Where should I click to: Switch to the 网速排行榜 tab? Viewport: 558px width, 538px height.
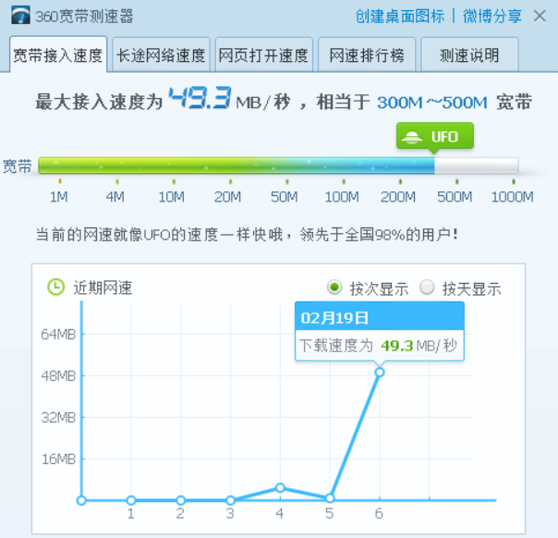coord(367,55)
